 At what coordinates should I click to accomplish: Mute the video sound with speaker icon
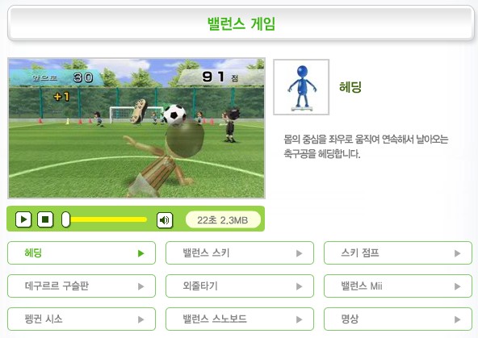(x=165, y=220)
